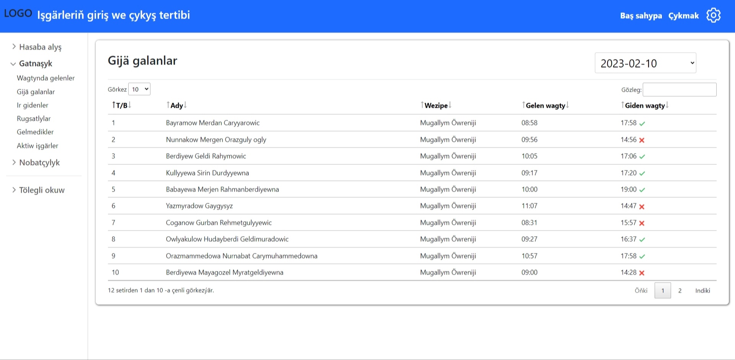This screenshot has width=735, height=360.
Task: Go to the Baş sahypa link
Action: (x=641, y=16)
